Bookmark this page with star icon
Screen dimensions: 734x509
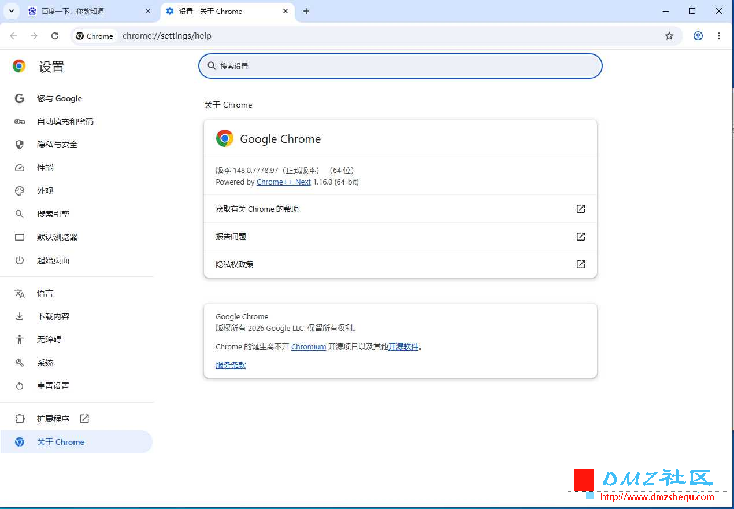pyautogui.click(x=669, y=36)
